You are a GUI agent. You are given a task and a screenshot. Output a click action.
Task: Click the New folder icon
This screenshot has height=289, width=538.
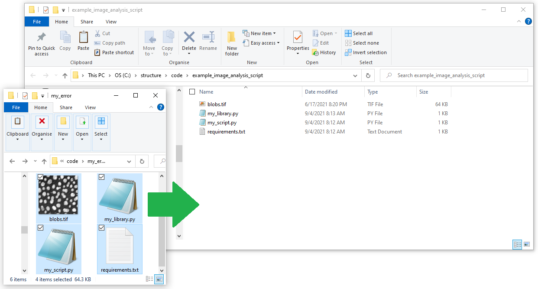pyautogui.click(x=232, y=37)
